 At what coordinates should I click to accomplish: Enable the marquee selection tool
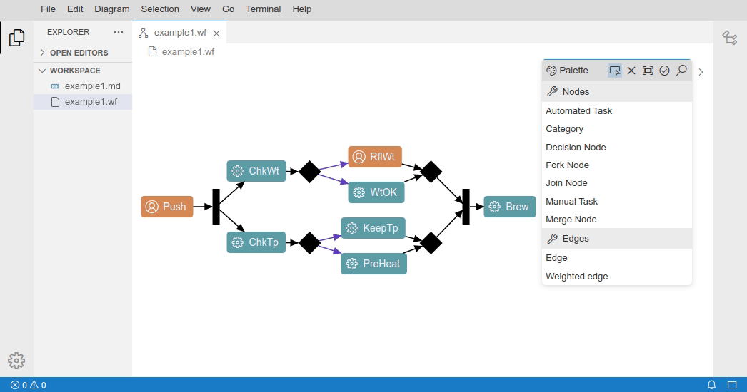648,71
